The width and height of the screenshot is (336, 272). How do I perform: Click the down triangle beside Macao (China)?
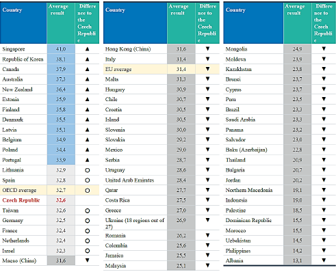click(x=87, y=260)
